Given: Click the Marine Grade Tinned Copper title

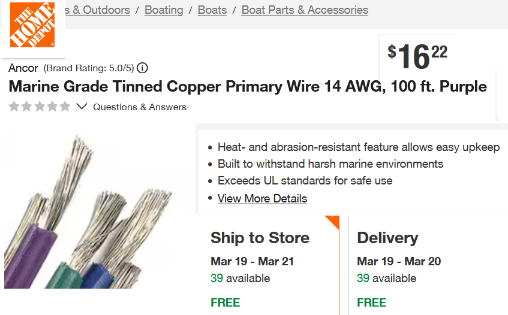Looking at the screenshot, I should [x=247, y=87].
